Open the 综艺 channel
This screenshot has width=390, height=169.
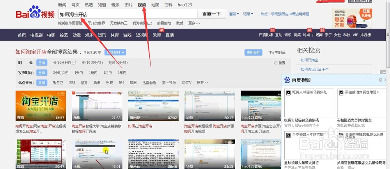coord(64,35)
